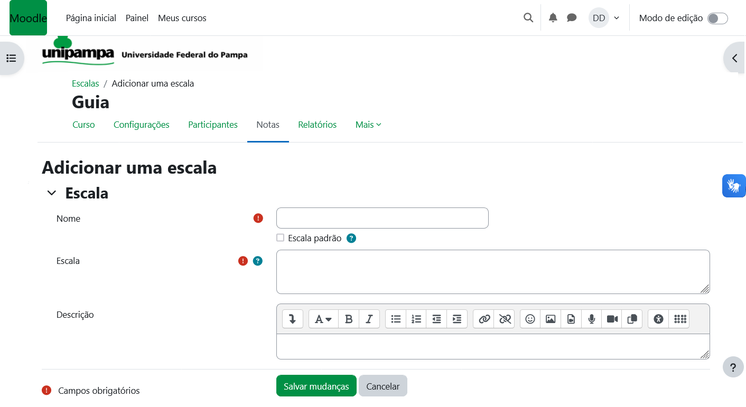This screenshot has height=407, width=746.
Task: Open the notifications bell
Action: pyautogui.click(x=553, y=18)
